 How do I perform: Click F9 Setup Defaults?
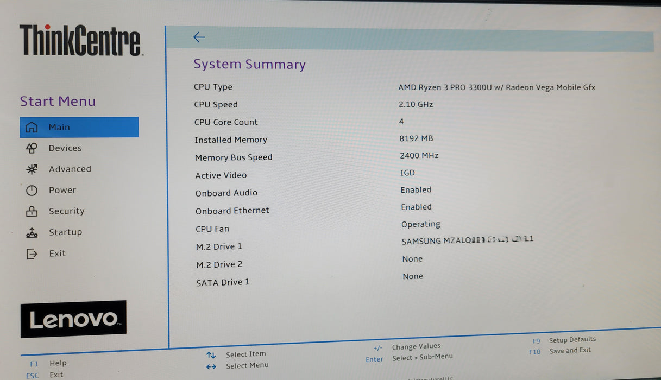(x=564, y=340)
